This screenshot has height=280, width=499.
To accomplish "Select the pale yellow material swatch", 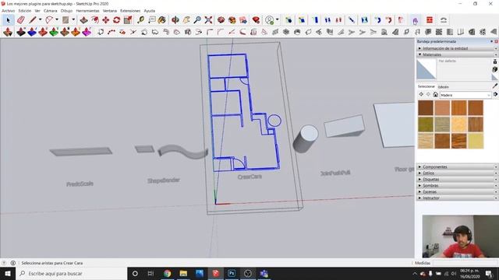I will coord(476,141).
